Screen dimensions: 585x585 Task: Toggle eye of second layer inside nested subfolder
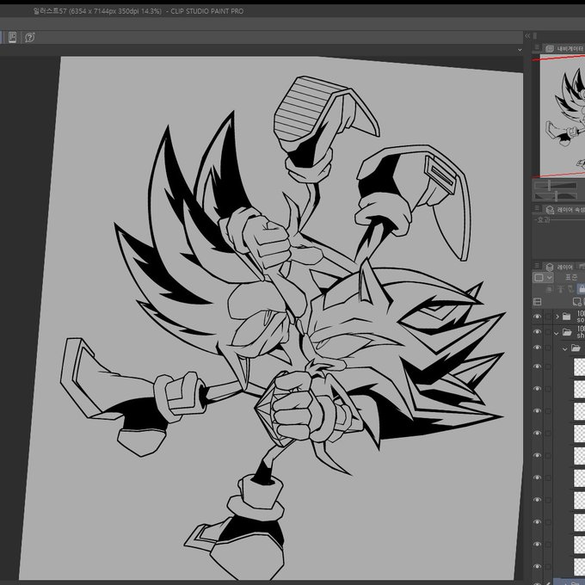click(537, 388)
